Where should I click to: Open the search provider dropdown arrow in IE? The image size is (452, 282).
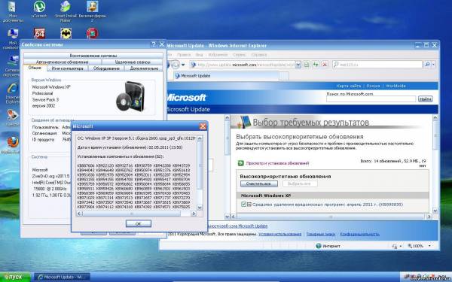click(434, 65)
